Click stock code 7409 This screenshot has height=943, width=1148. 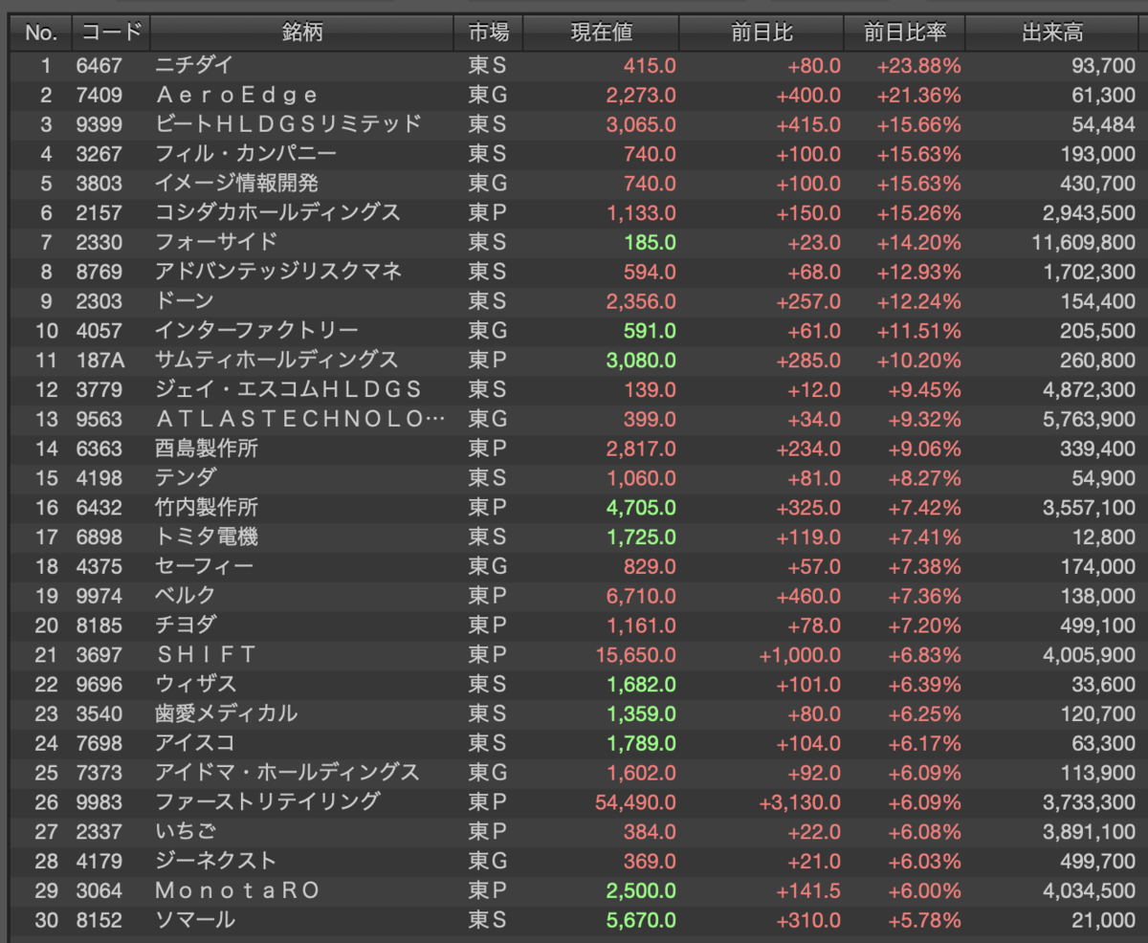[x=99, y=96]
